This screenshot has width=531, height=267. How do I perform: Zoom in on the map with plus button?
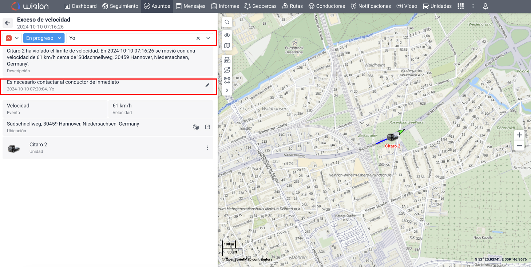click(x=519, y=135)
